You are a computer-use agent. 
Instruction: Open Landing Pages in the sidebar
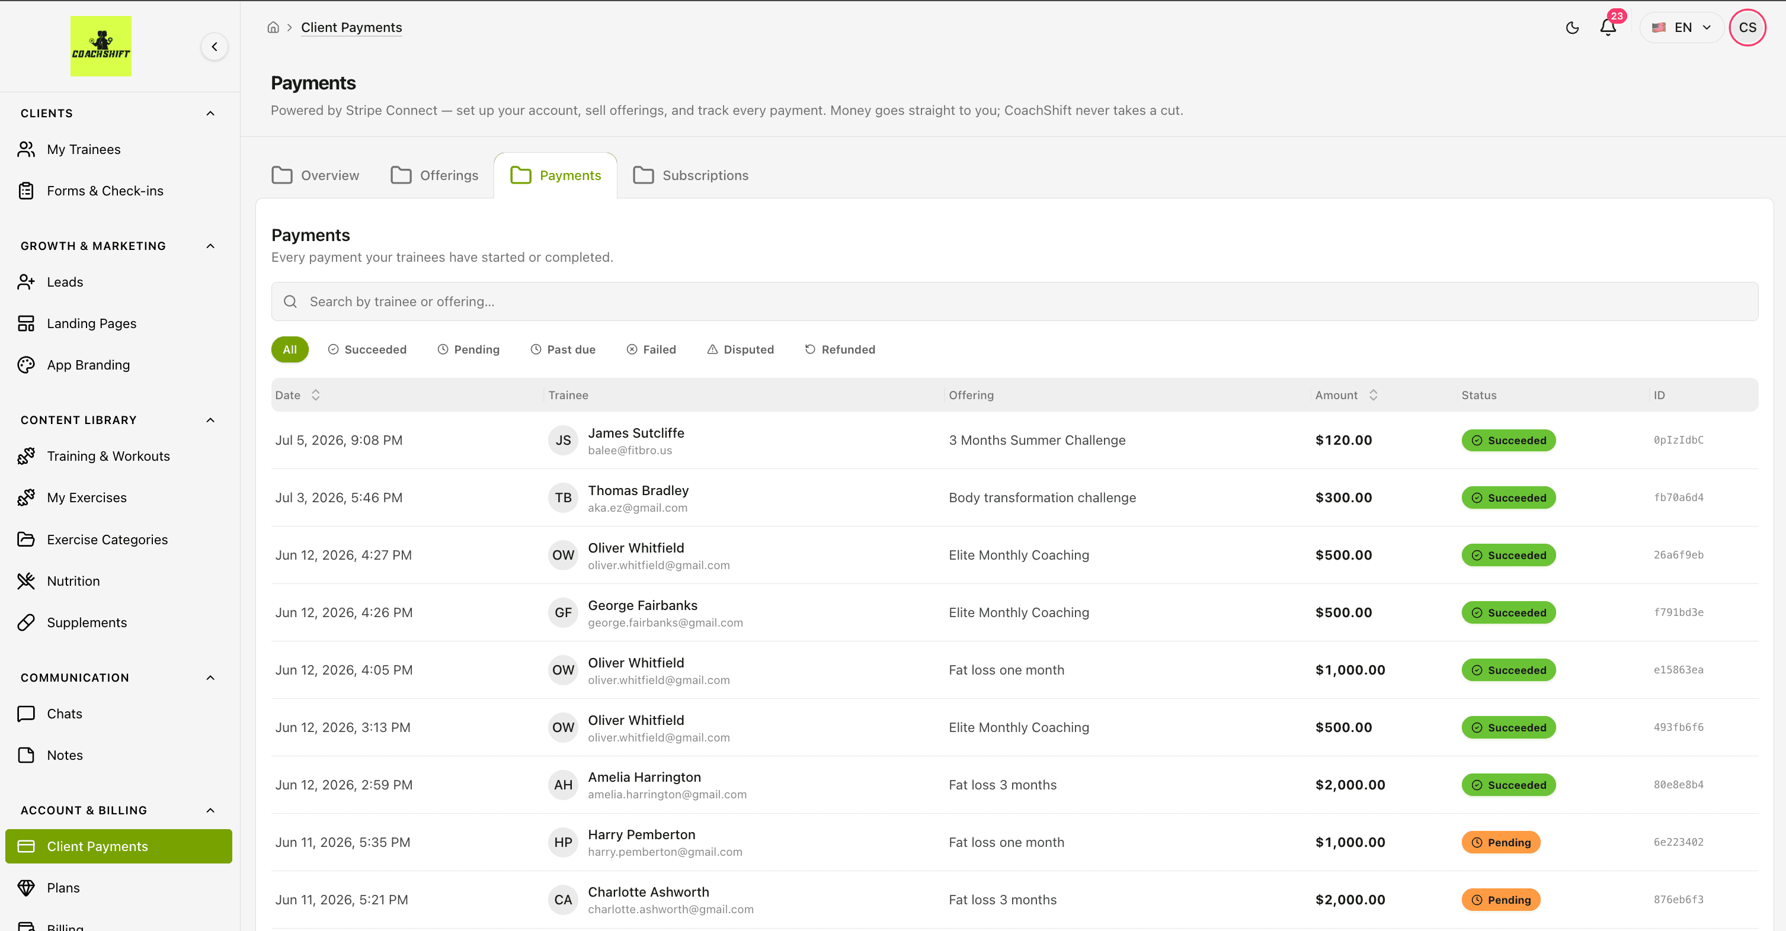pos(119,323)
